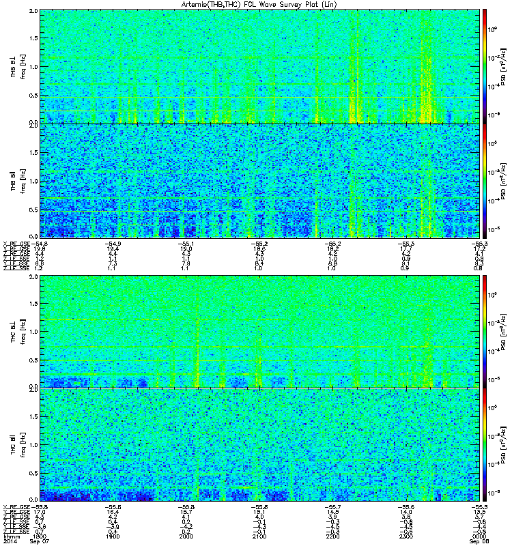Click the '2200' time tick label
Viewport: 512px width, 546px height.
[x=332, y=536]
